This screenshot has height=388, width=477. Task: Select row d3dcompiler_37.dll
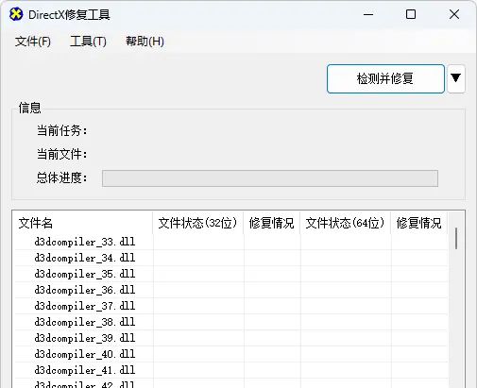[x=230, y=306]
